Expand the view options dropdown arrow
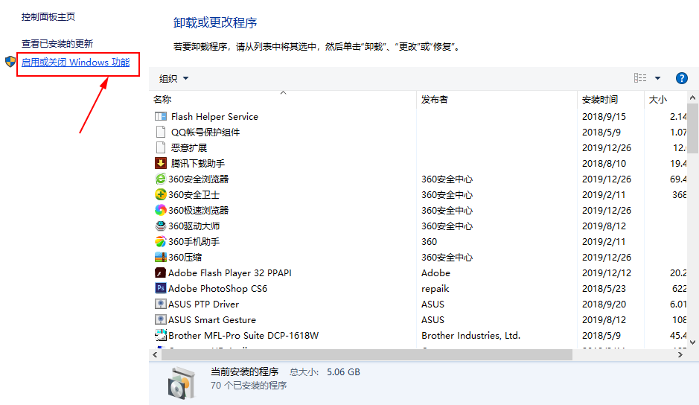 657,78
